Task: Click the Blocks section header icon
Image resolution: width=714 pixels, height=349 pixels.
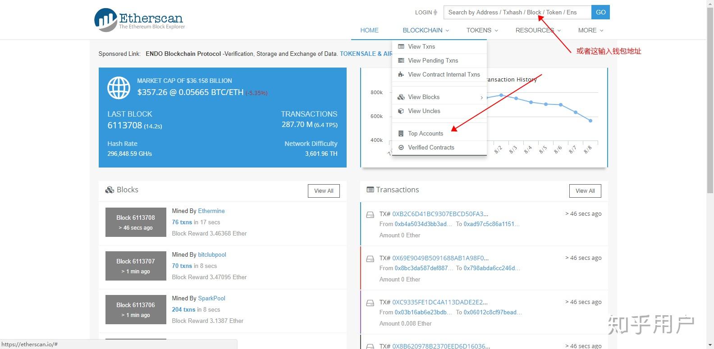Action: point(110,190)
